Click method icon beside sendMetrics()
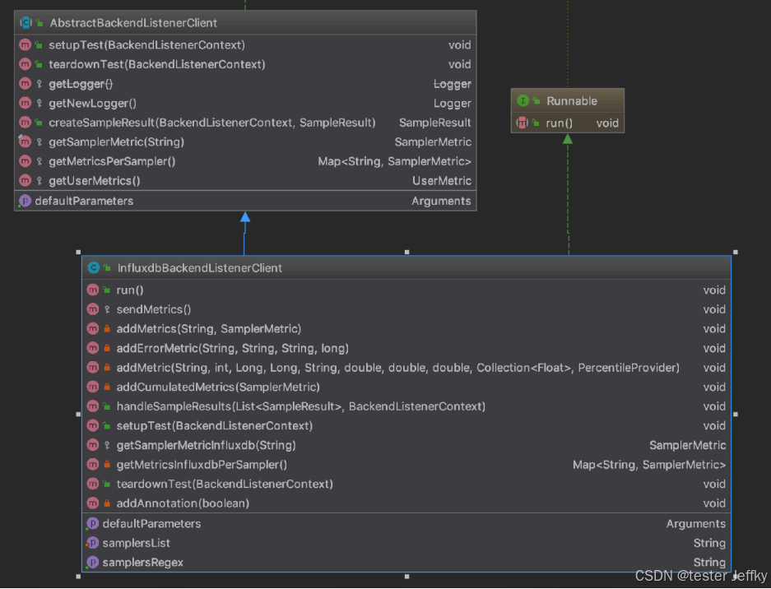The width and height of the screenshot is (771, 589). point(93,309)
